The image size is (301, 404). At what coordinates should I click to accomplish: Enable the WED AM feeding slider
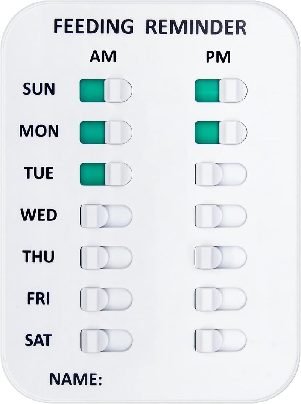[x=106, y=216]
